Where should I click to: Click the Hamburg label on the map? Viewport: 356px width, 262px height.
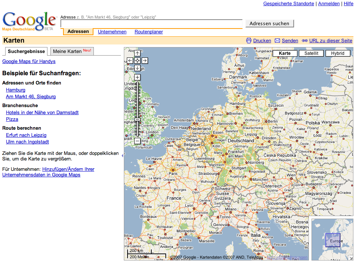(237, 104)
